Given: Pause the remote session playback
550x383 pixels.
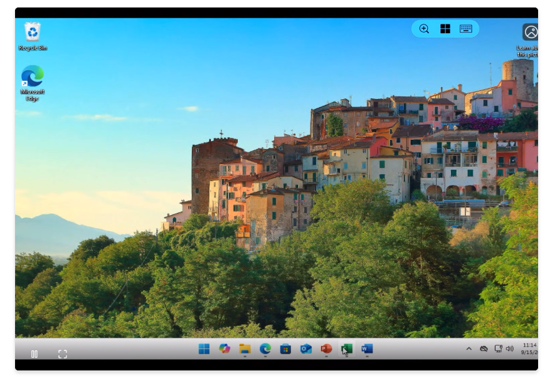Looking at the screenshot, I should [x=34, y=354].
